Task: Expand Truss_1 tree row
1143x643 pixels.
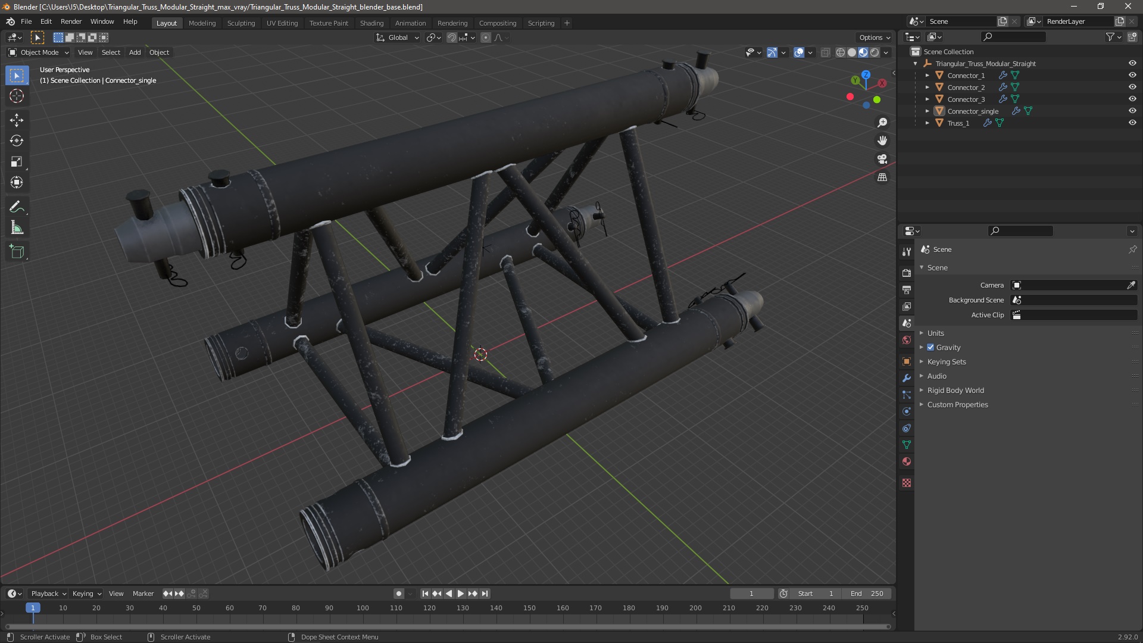Action: (x=927, y=123)
